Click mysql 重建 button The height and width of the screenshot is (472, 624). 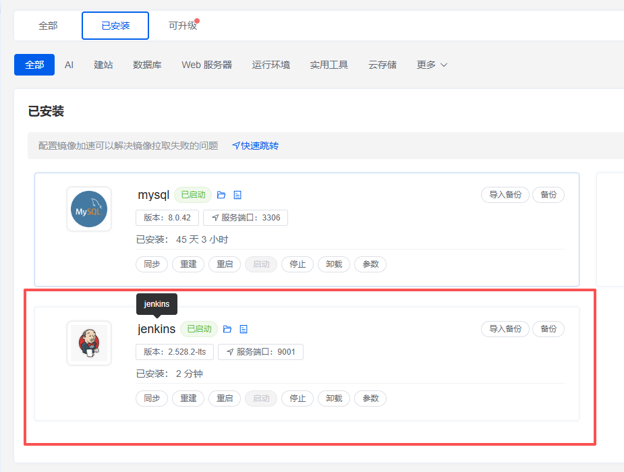(x=188, y=264)
